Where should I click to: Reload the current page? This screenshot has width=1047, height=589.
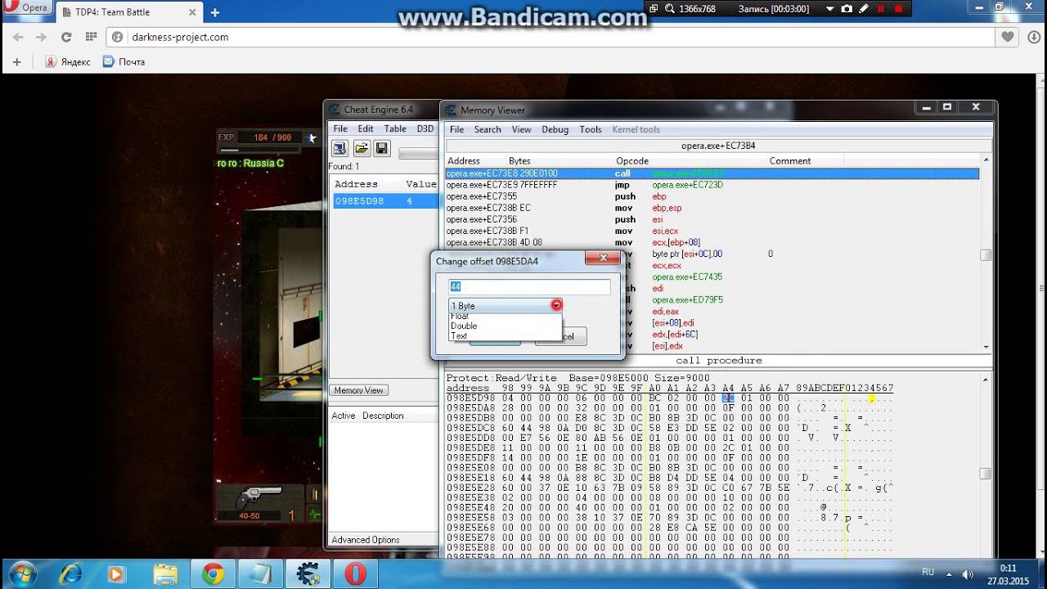click(x=66, y=37)
